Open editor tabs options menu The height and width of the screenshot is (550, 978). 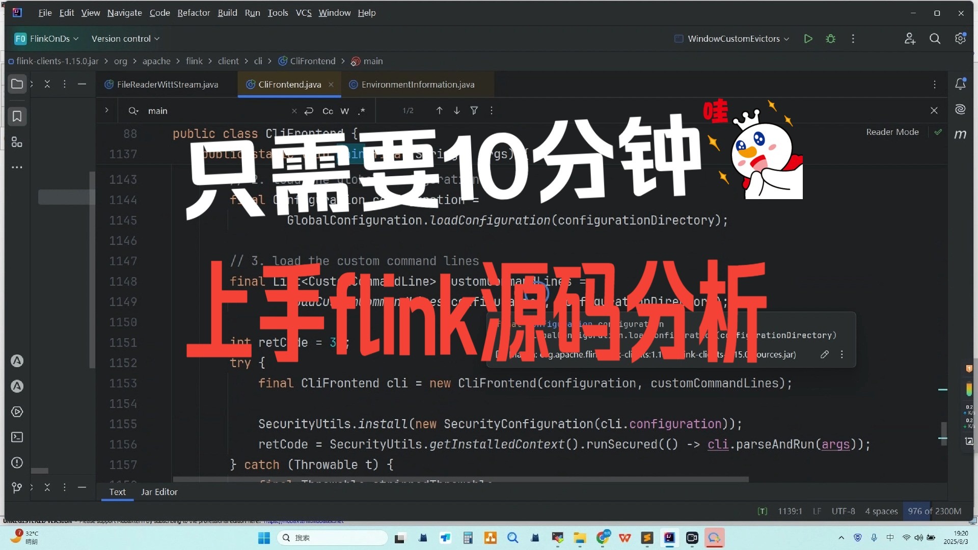[935, 85]
